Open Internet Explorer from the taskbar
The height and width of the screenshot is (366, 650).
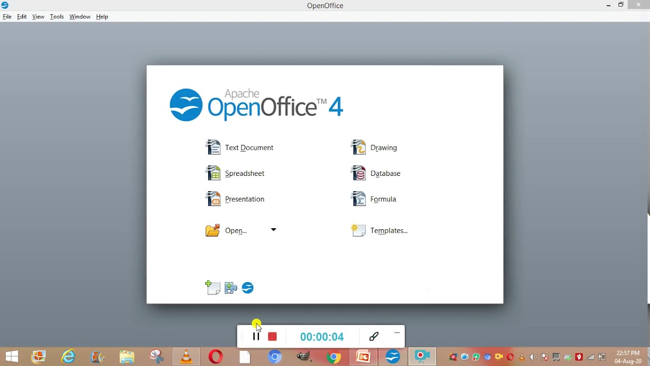tap(69, 357)
